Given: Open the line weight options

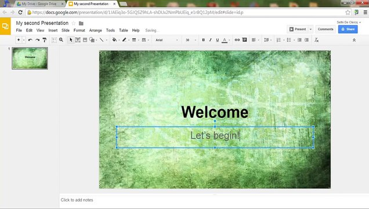Looking at the screenshot, I should (134, 40).
